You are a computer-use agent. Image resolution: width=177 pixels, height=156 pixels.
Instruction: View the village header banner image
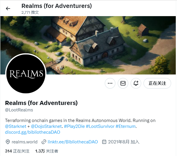88,45
